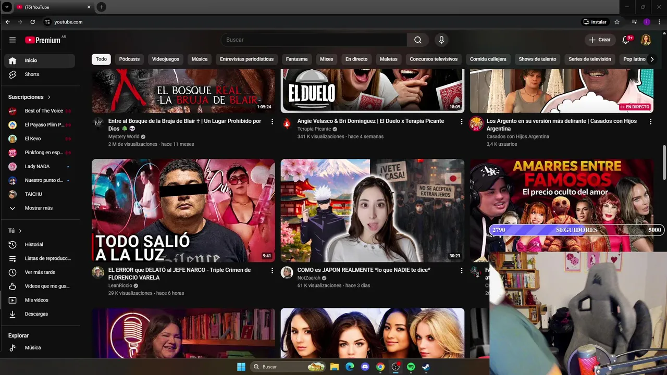The width and height of the screenshot is (667, 375).
Task: Open the notifications bell
Action: tap(627, 40)
